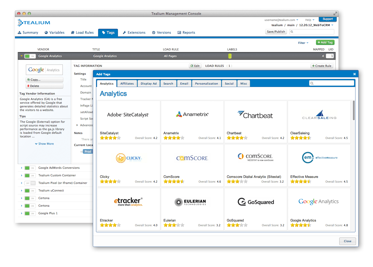Choose the Etracker vendor logo
The image size is (373, 267).
[128, 201]
